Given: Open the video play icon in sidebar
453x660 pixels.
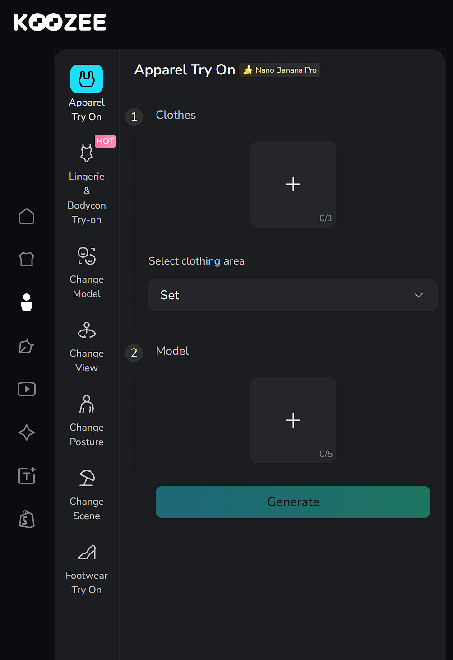Looking at the screenshot, I should click(27, 389).
